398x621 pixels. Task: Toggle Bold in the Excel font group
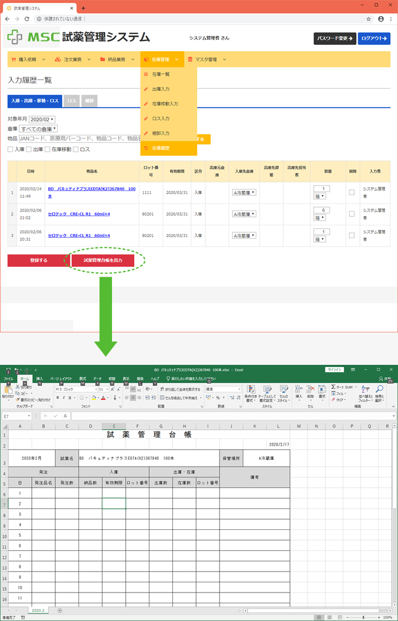point(57,397)
